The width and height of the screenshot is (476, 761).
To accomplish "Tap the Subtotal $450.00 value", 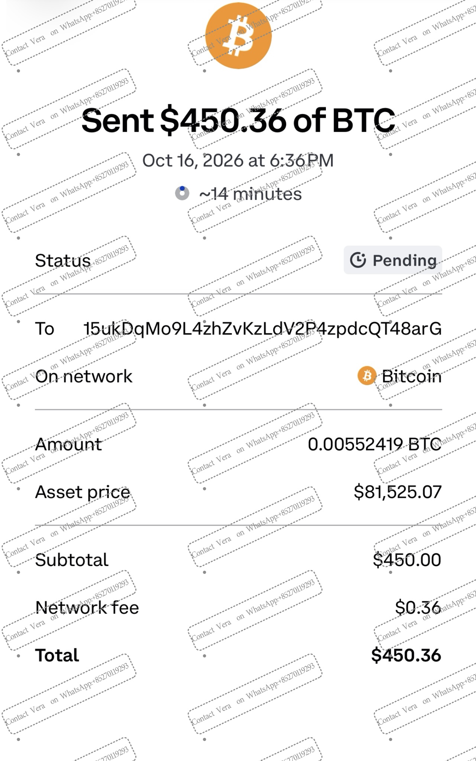I will 407,560.
